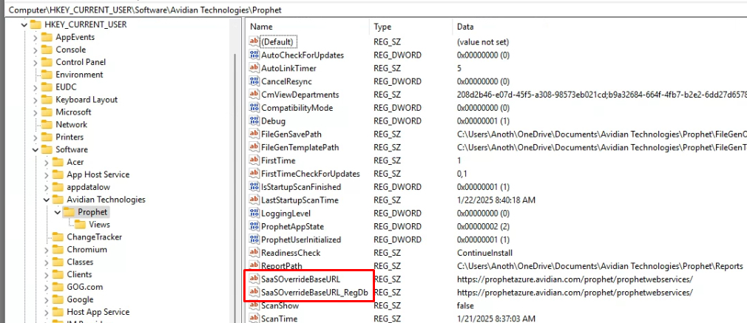Expand the Classes key arrow

click(47, 262)
